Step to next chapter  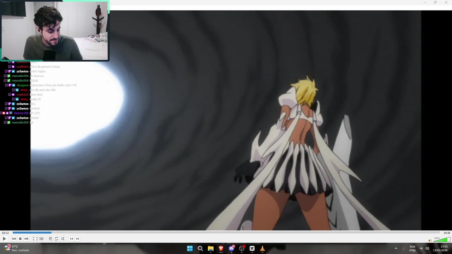[x=78, y=239]
